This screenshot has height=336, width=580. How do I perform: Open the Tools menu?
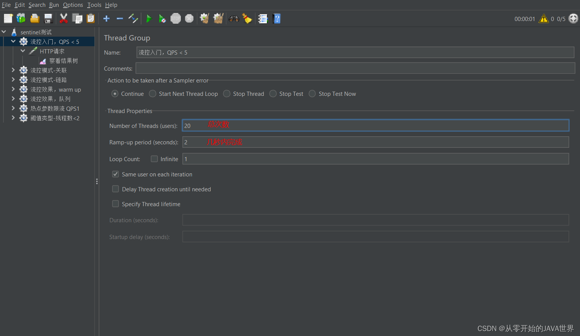(x=94, y=5)
